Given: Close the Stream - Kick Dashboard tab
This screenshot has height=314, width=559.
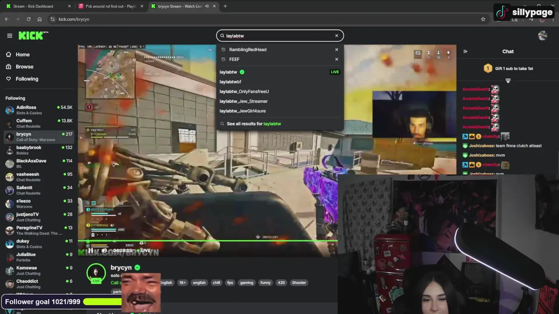Looking at the screenshot, I should [69, 6].
